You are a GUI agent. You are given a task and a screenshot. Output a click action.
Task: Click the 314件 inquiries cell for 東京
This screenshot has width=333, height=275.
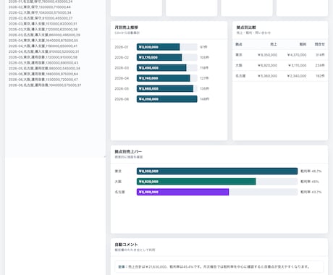(320, 55)
